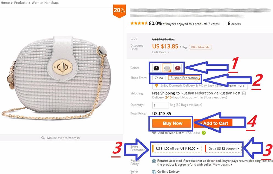Open the Women Handbags breadcrumb

(x=46, y=3)
